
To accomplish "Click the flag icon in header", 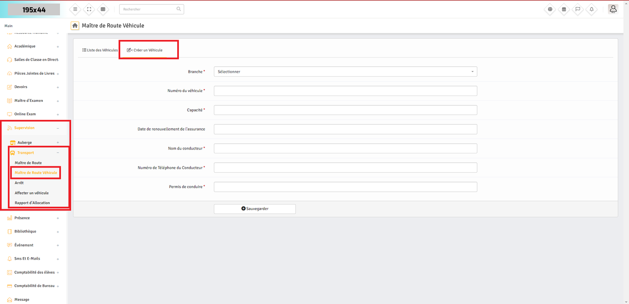I will [x=578, y=9].
